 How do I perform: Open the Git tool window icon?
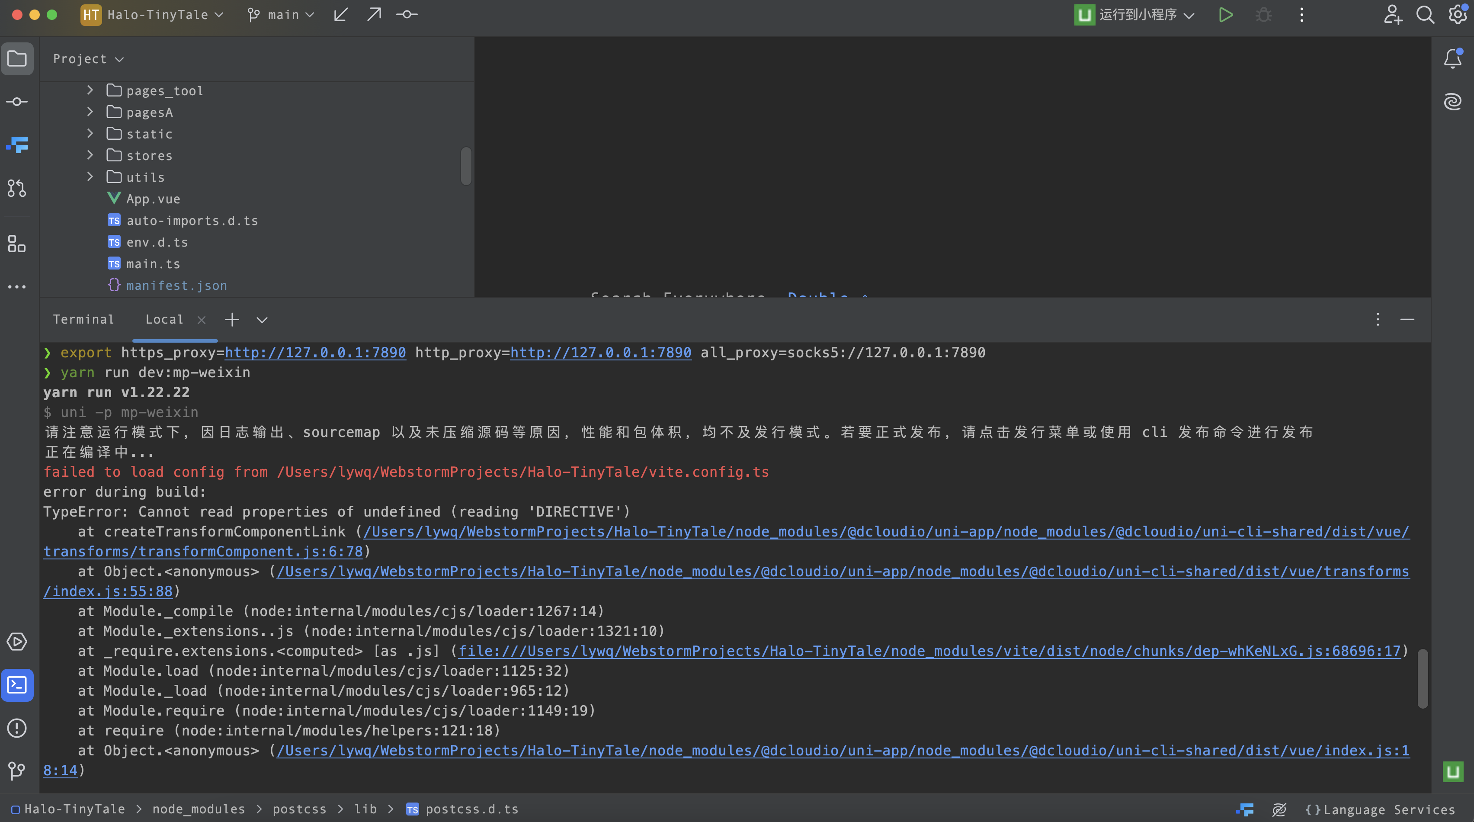tap(17, 771)
